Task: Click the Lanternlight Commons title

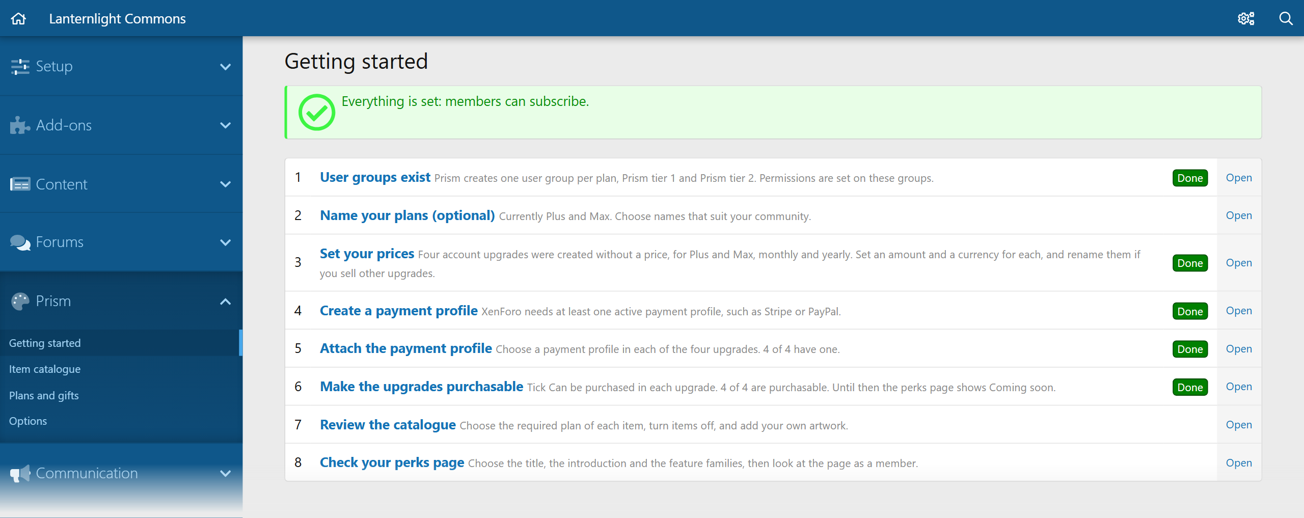Action: point(117,19)
